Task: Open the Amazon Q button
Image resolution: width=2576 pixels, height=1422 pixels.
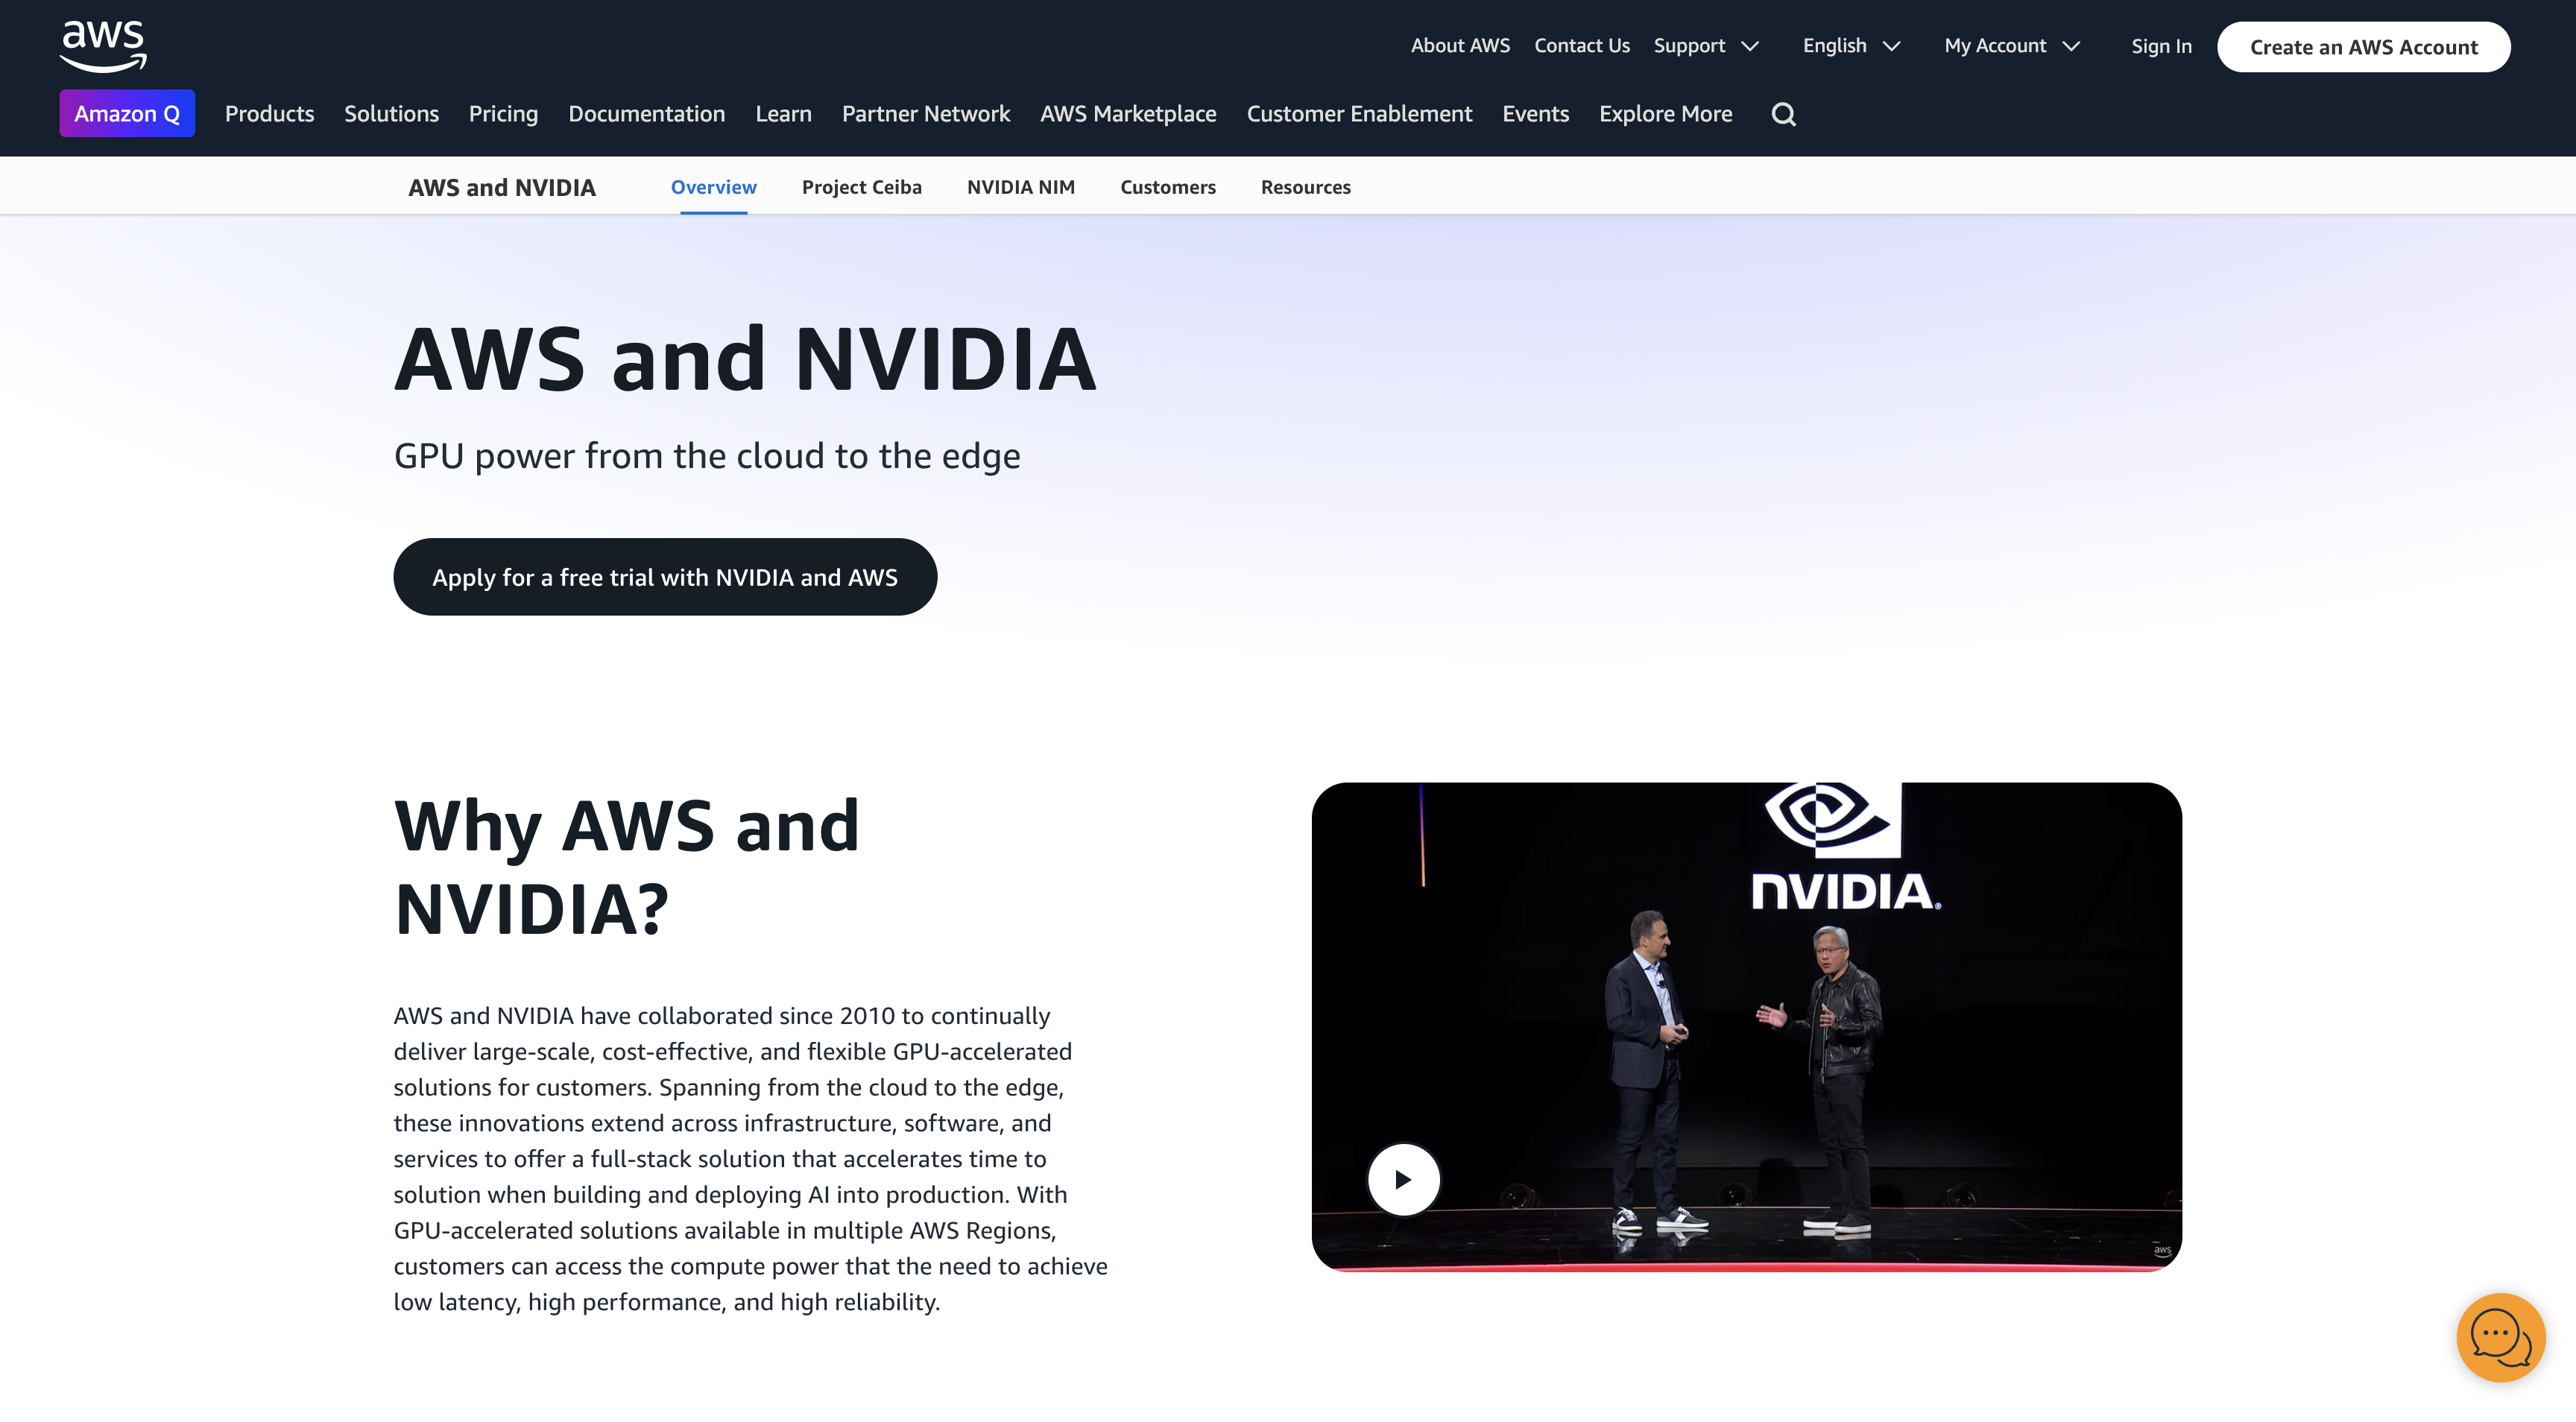Action: pos(127,113)
